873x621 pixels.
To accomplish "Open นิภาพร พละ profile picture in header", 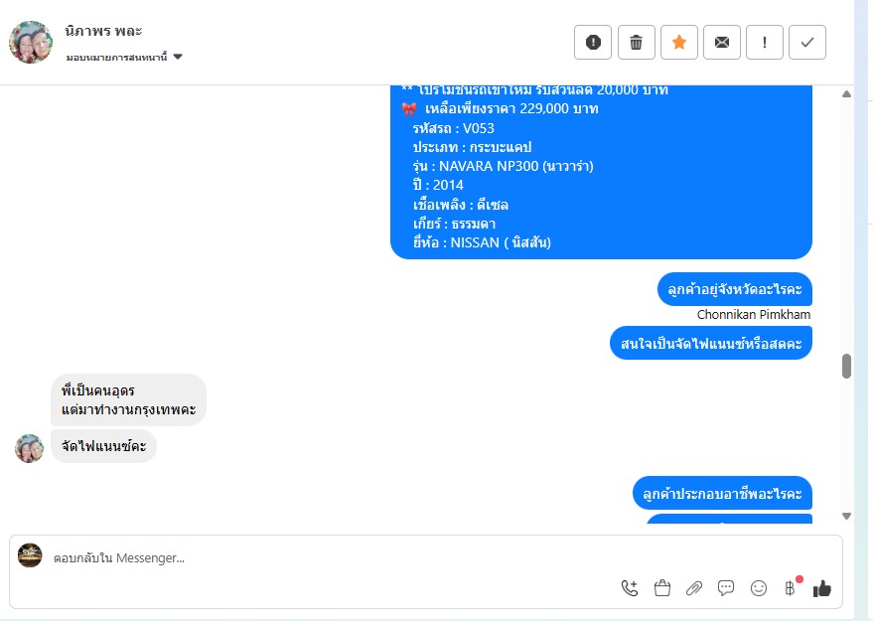I will click(31, 43).
